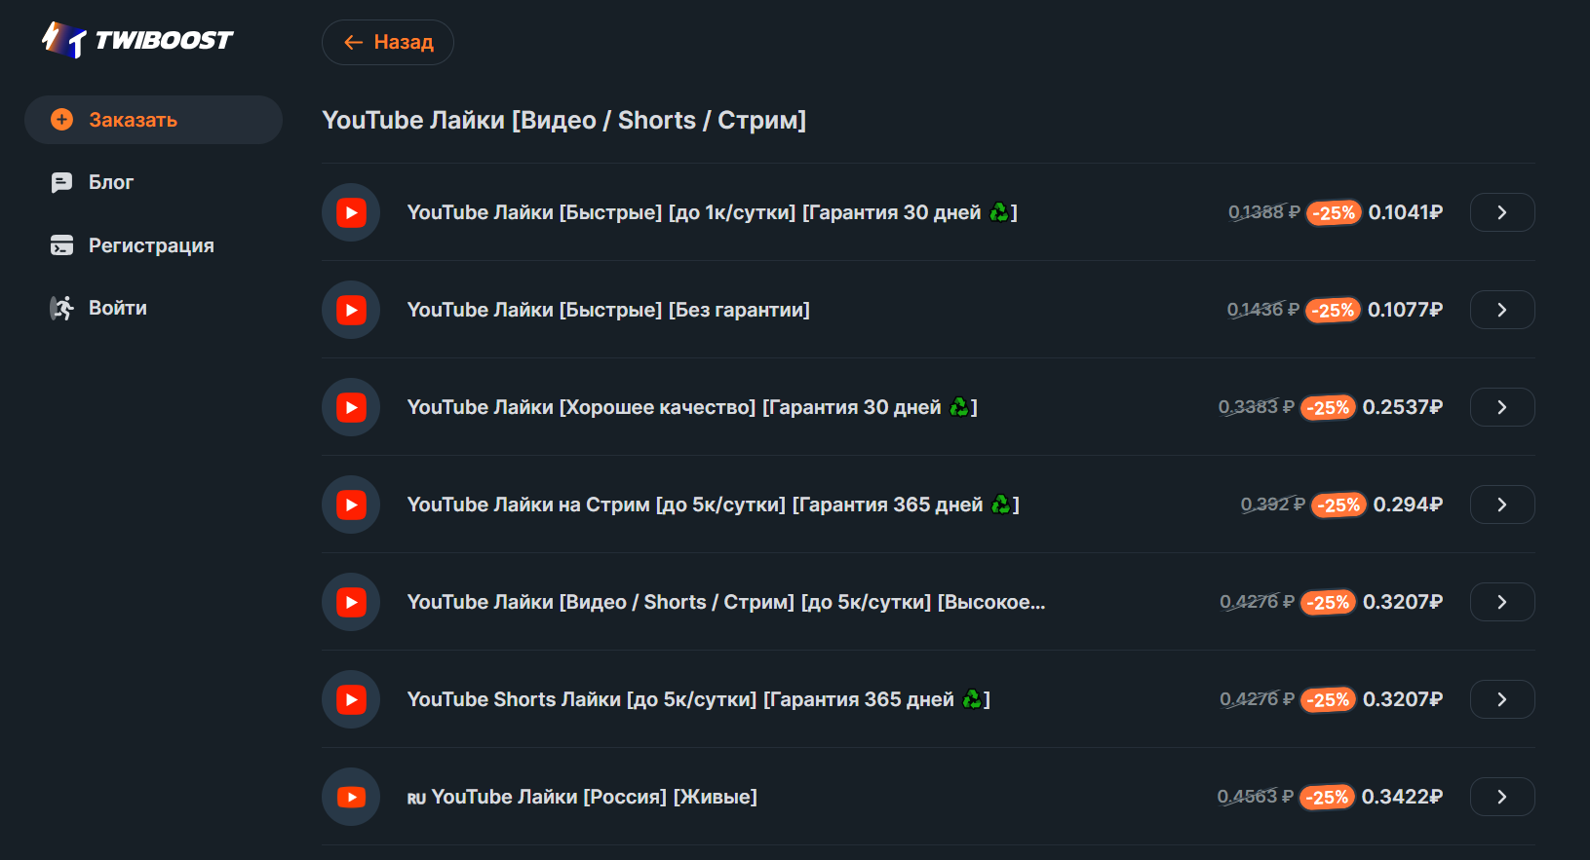The height and width of the screenshot is (860, 1590).
Task: Open YouTube Лайки [Хорошее качество] service
Action: point(692,407)
